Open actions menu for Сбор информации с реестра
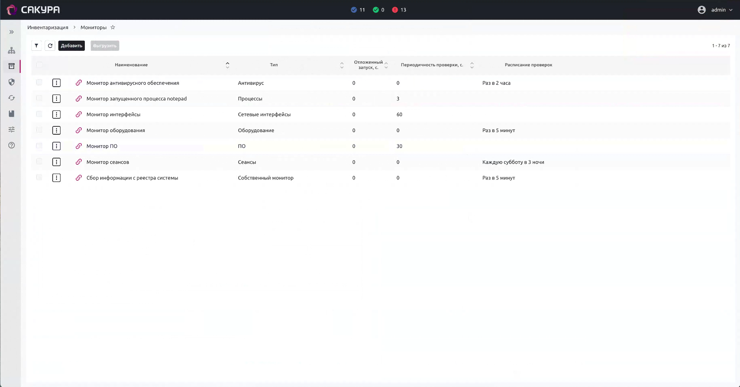Screen dimensions: 740x387 coord(57,178)
